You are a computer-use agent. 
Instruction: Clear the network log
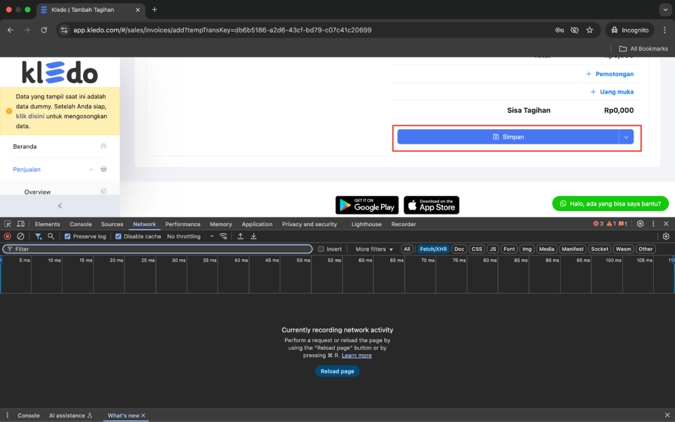(x=20, y=236)
